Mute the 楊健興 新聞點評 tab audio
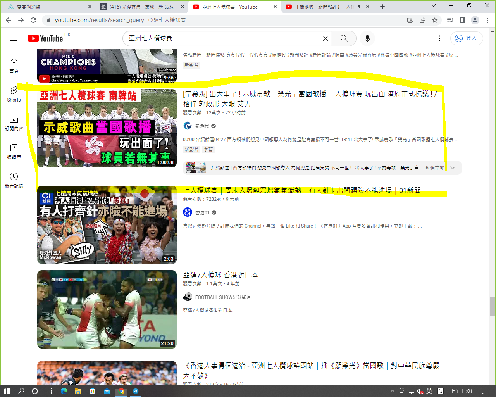 pos(360,7)
